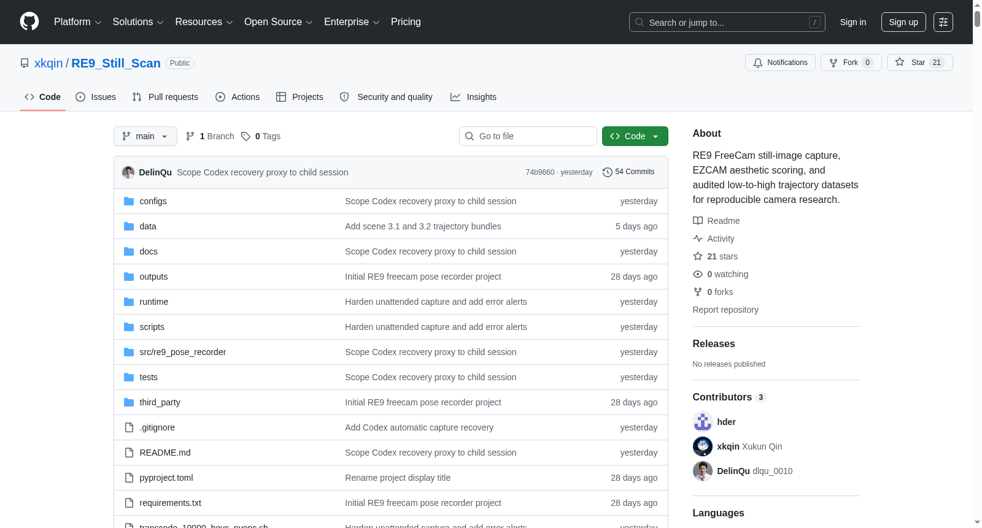Select the .gitignore file icon
The image size is (982, 528).
coord(129,427)
